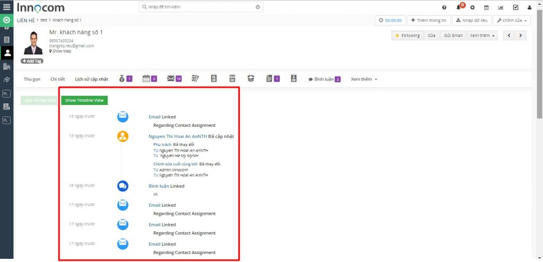Click the Gửi Email button

click(453, 36)
